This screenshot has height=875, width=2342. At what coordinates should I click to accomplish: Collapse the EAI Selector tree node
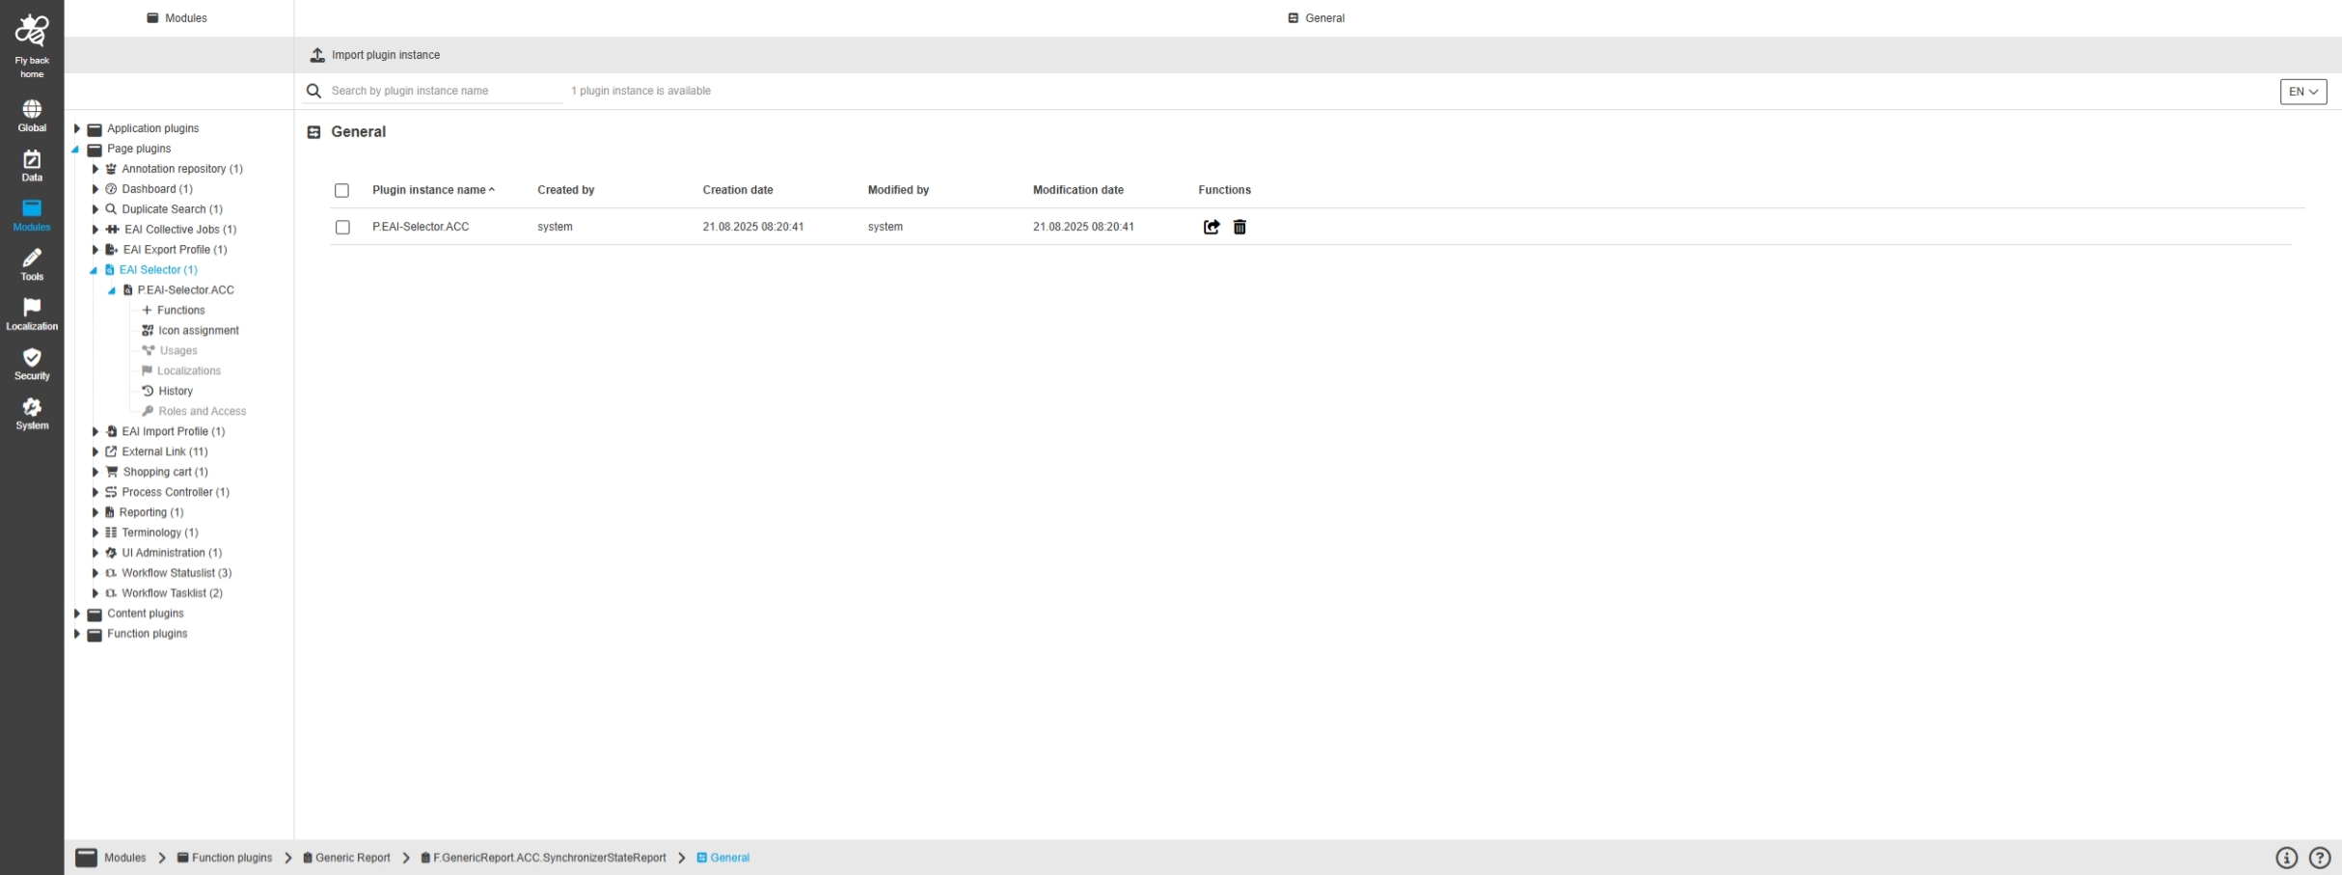[94, 270]
